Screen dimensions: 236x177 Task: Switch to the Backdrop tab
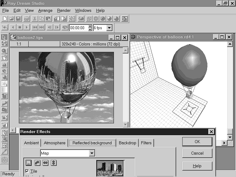click(127, 143)
